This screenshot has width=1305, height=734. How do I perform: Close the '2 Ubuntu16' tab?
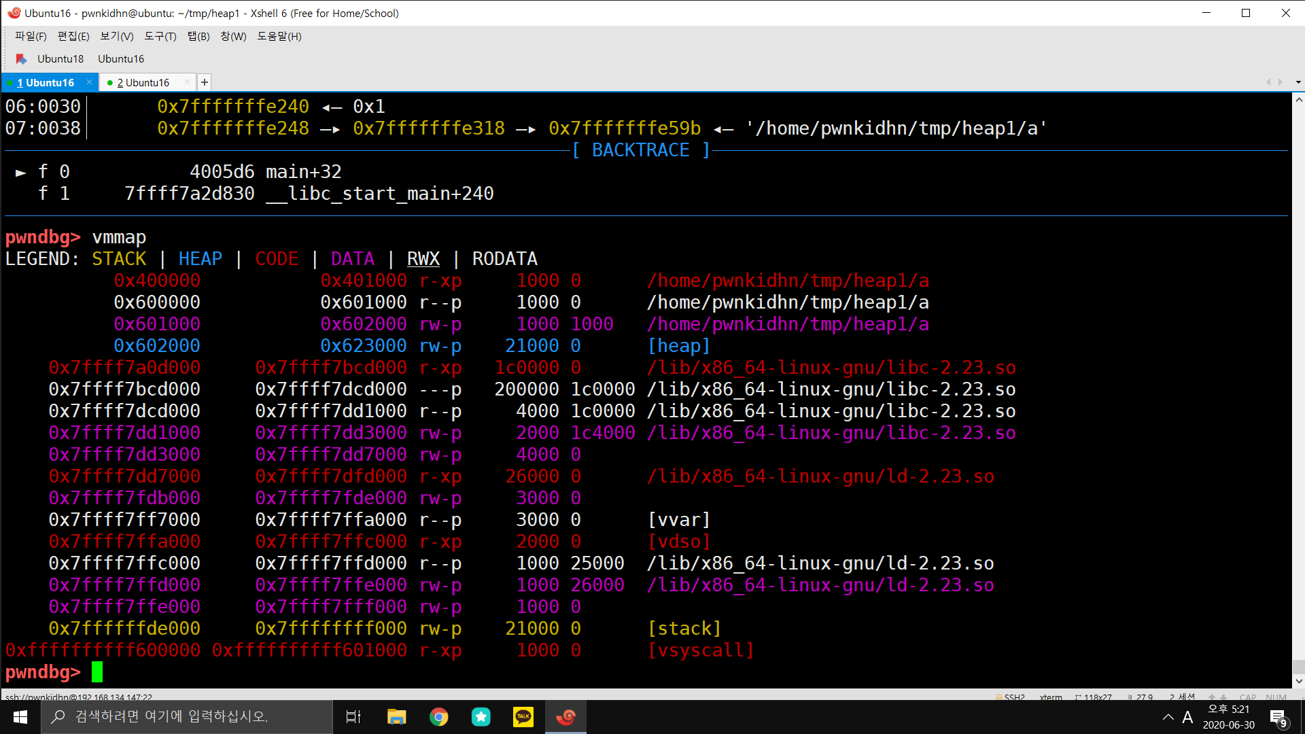[188, 82]
